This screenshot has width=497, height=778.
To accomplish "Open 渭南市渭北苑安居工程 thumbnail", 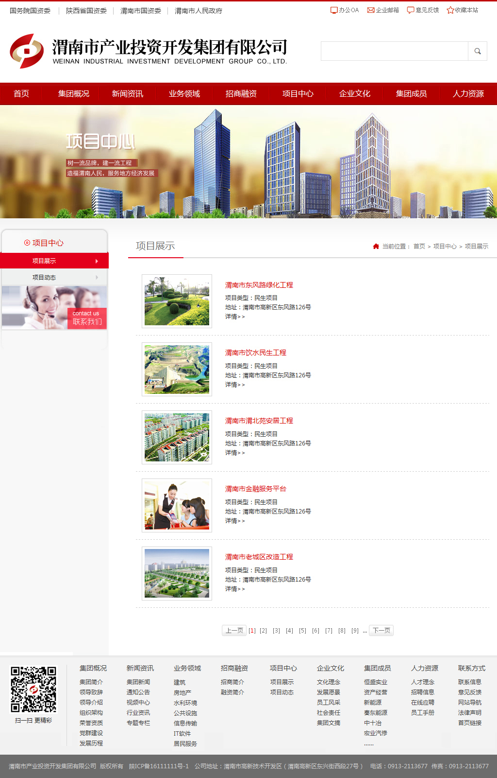I will tap(177, 437).
